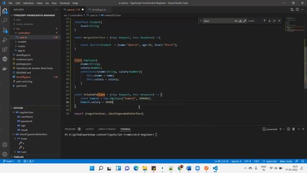The height and width of the screenshot is (173, 307).
Task: Toggle Match Whole Word in find
Action: pos(240,21)
